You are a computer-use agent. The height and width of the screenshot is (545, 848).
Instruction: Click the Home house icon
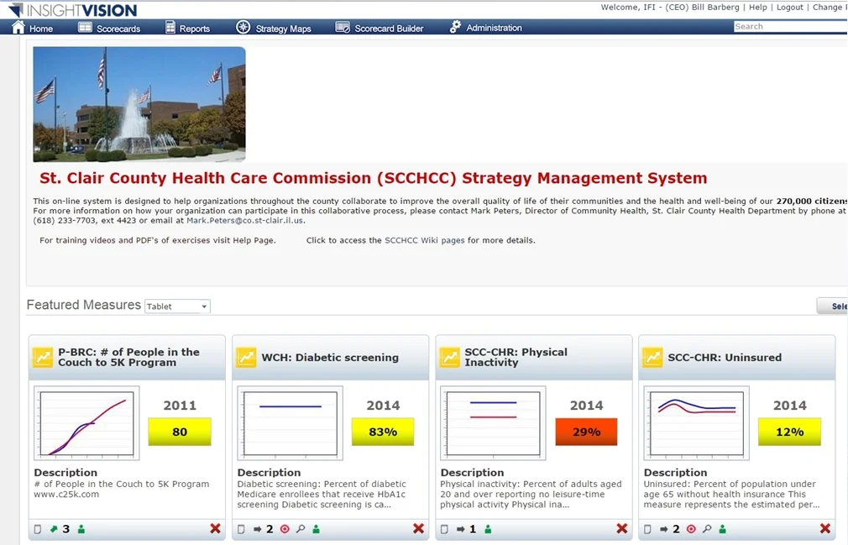click(x=18, y=27)
